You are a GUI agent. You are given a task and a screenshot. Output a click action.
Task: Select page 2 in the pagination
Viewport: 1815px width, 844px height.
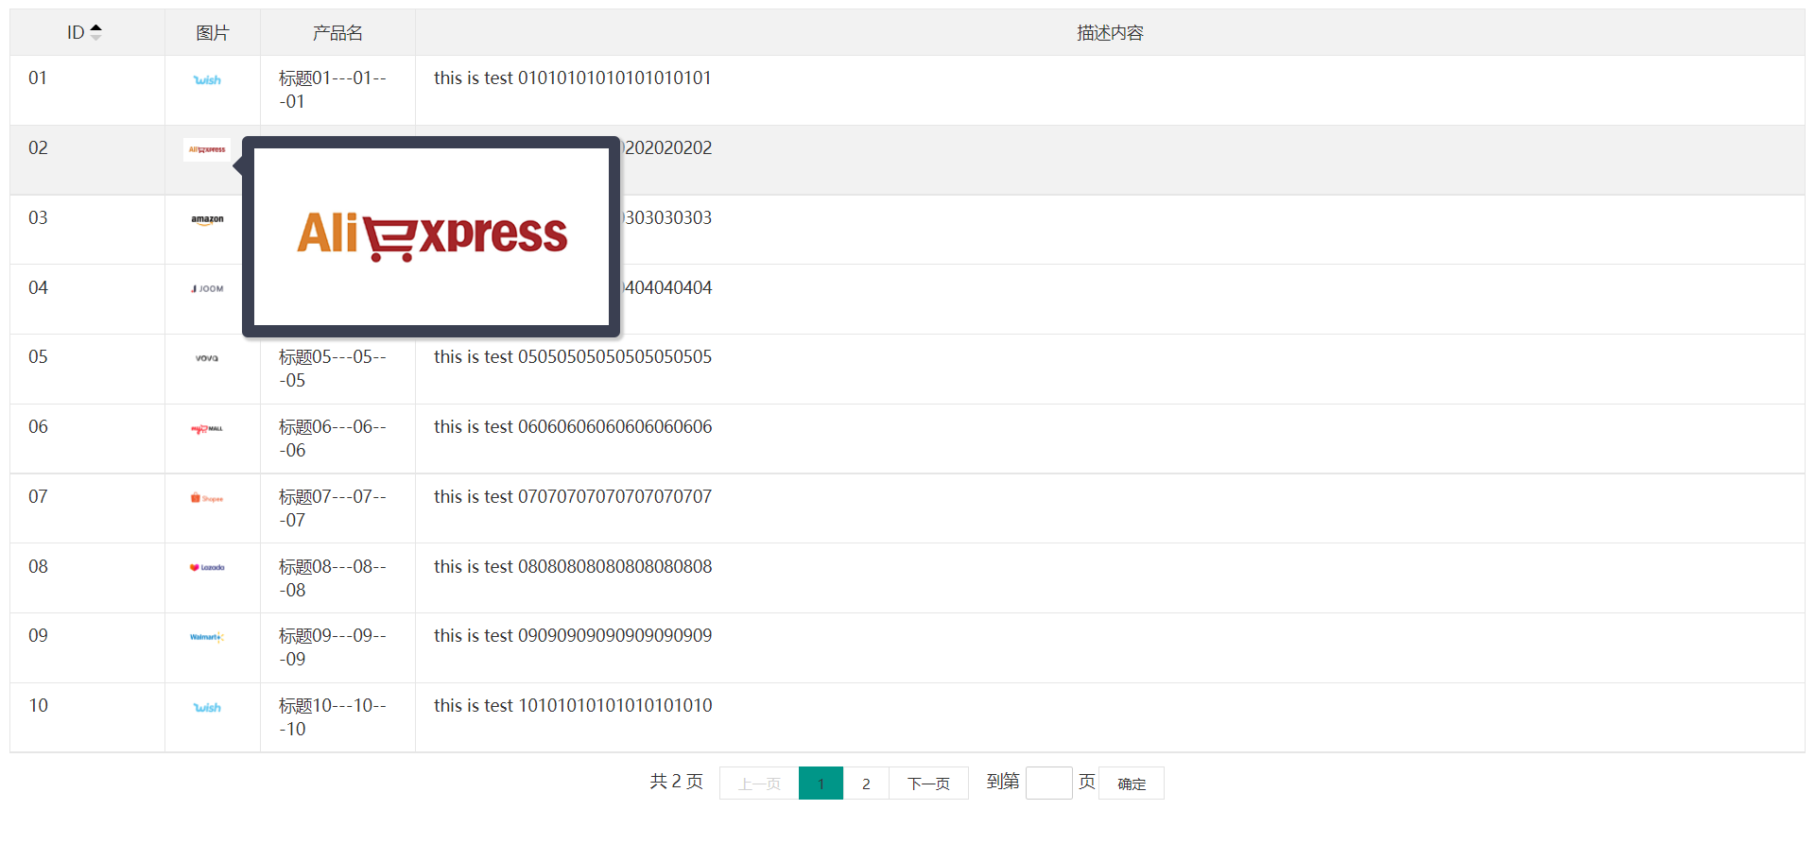(866, 784)
